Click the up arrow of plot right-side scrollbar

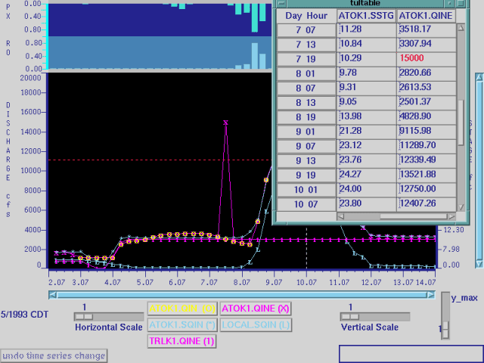(x=479, y=77)
